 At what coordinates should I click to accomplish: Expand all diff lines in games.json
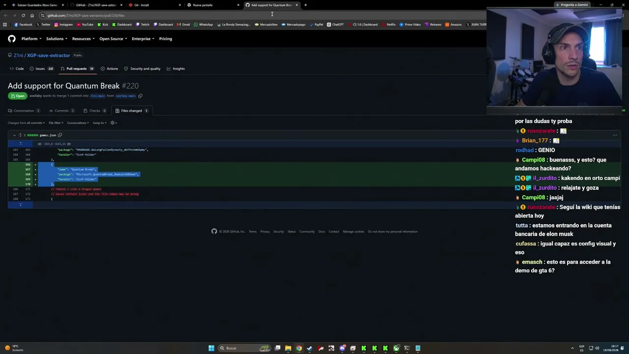pyautogui.click(x=20, y=135)
